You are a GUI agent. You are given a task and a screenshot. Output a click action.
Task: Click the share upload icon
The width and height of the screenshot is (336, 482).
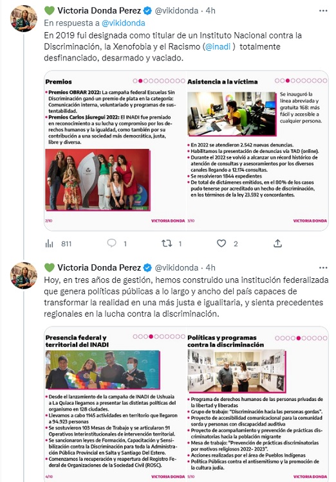tap(277, 244)
